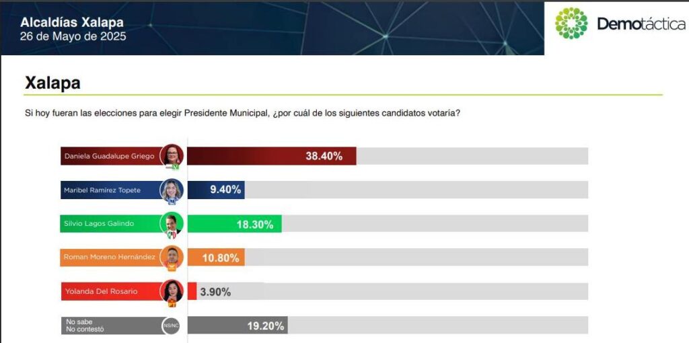689x343 pixels.
Task: Click the Daniela Guadalupe Griego name label
Action: 110,156
